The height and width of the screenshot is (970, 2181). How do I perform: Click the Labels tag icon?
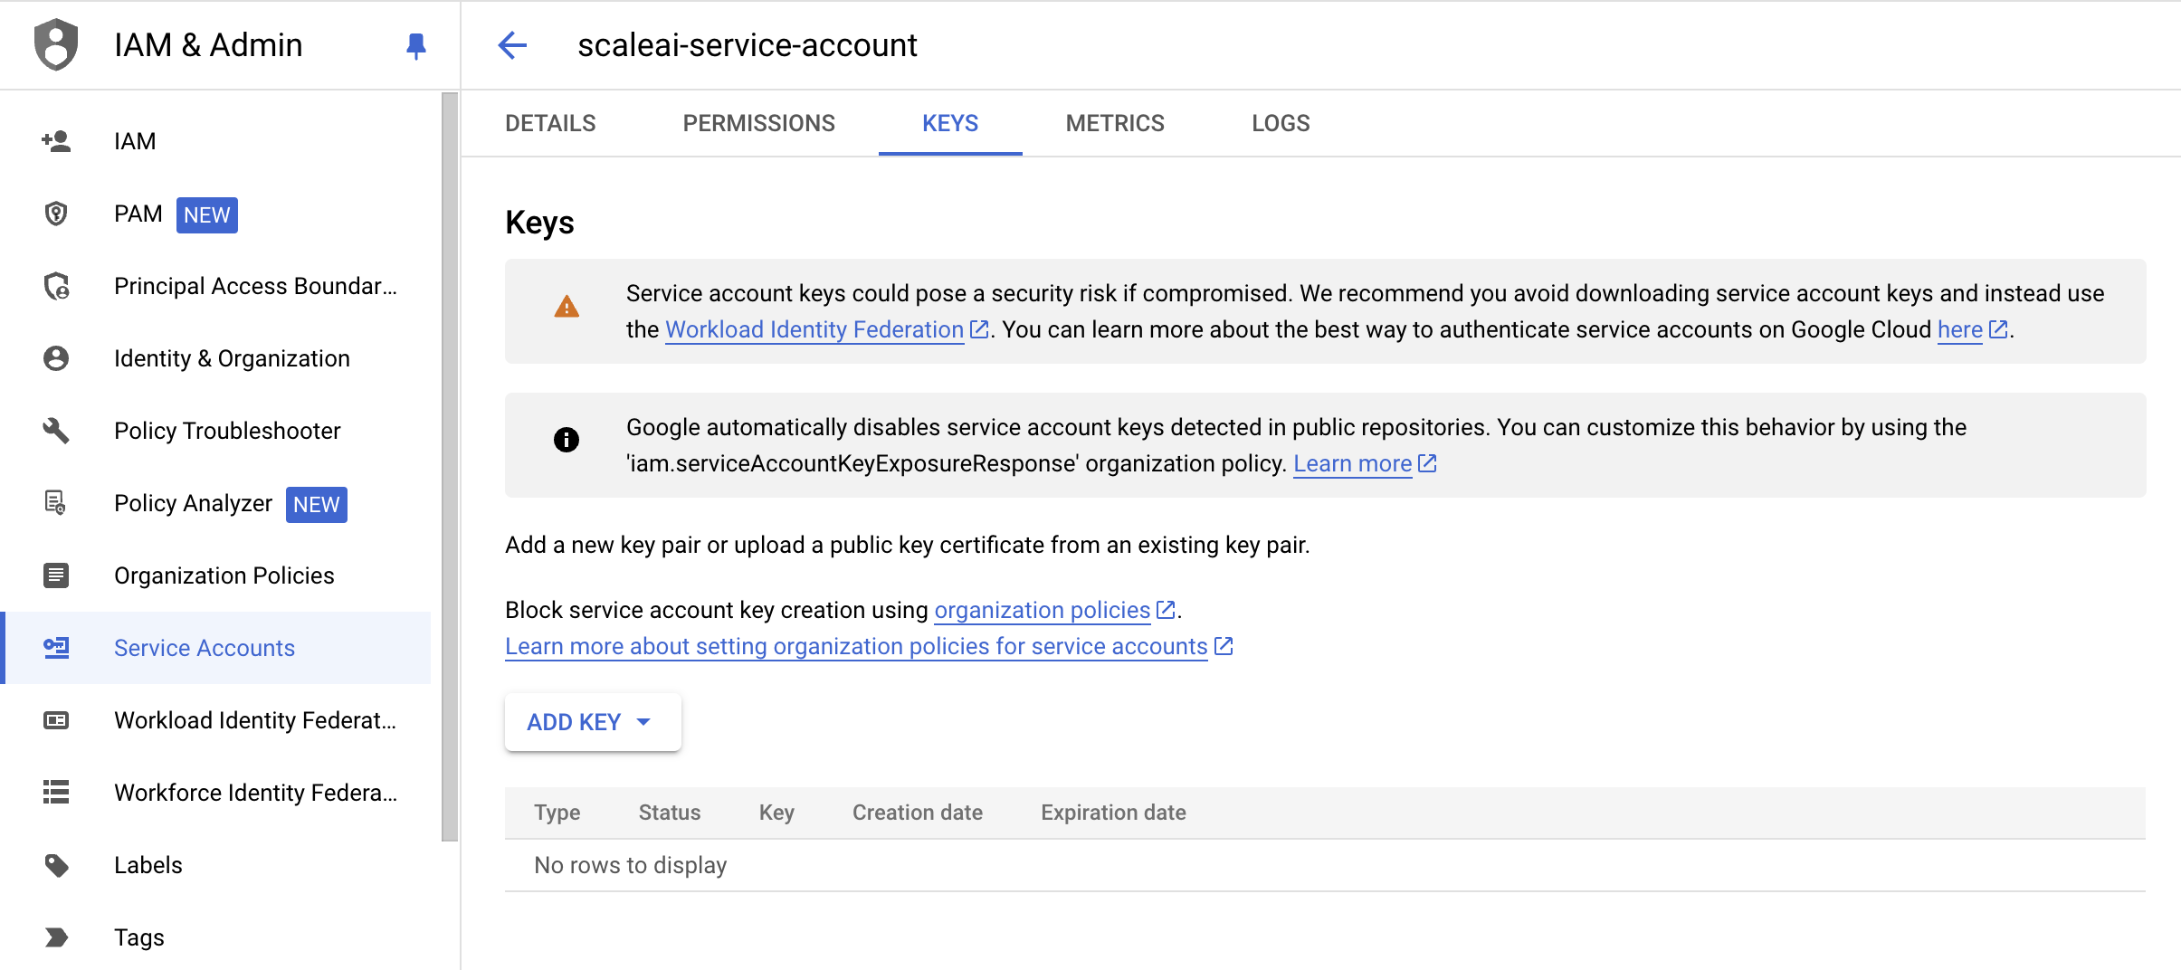(56, 865)
